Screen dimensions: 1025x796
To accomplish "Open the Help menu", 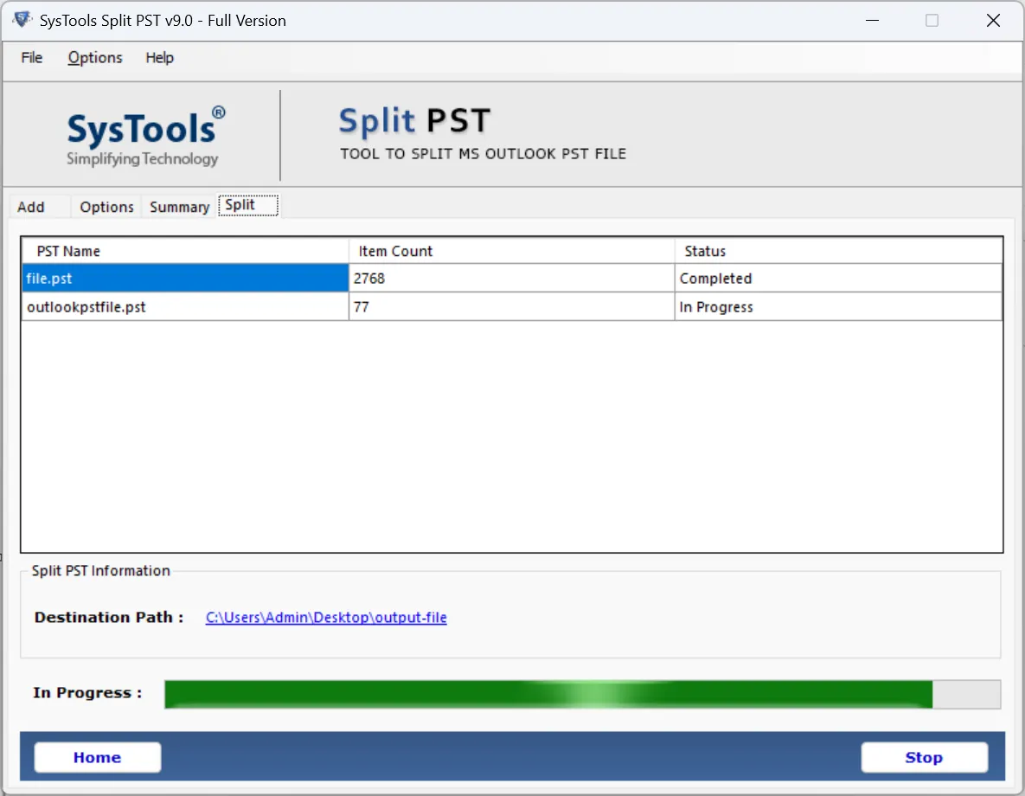I will [159, 58].
